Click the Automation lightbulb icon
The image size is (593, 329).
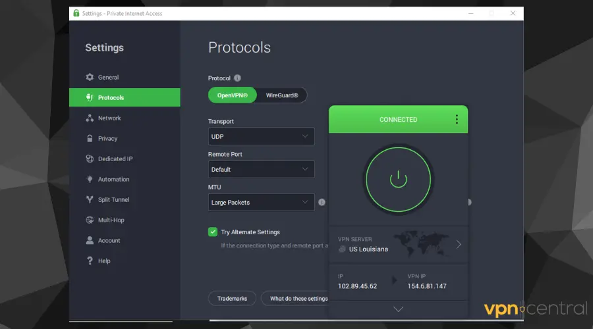(x=90, y=180)
